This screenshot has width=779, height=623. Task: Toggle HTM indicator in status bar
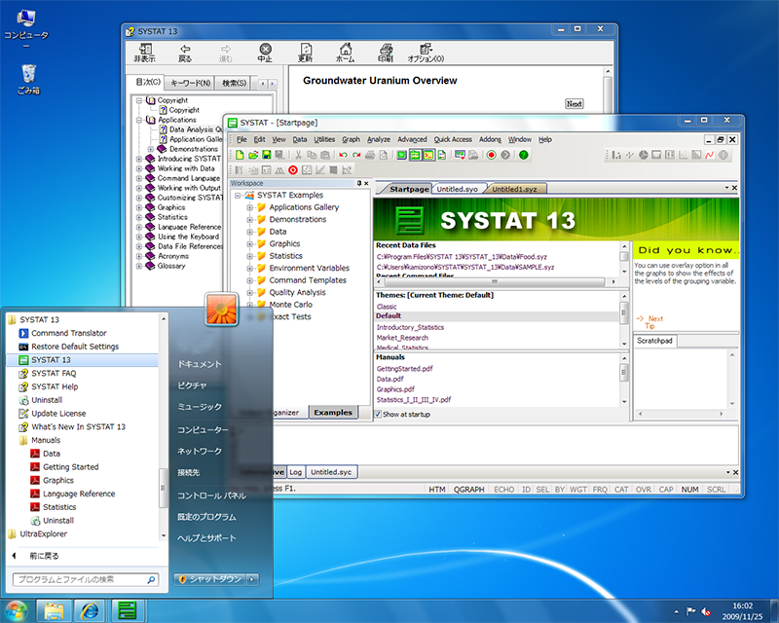(437, 490)
